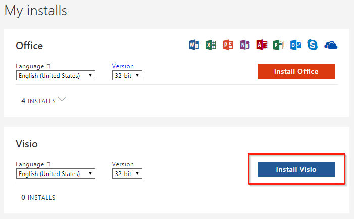The image size is (354, 219).
Task: Click the Office section heading
Action: 29,46
